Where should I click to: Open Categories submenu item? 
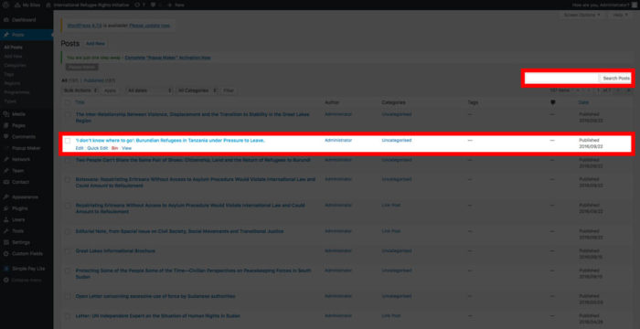click(16, 65)
